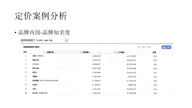Click the 品牌名称 column header label
Image resolution: width=192 pixels, height=108 pixels.
[50, 52]
